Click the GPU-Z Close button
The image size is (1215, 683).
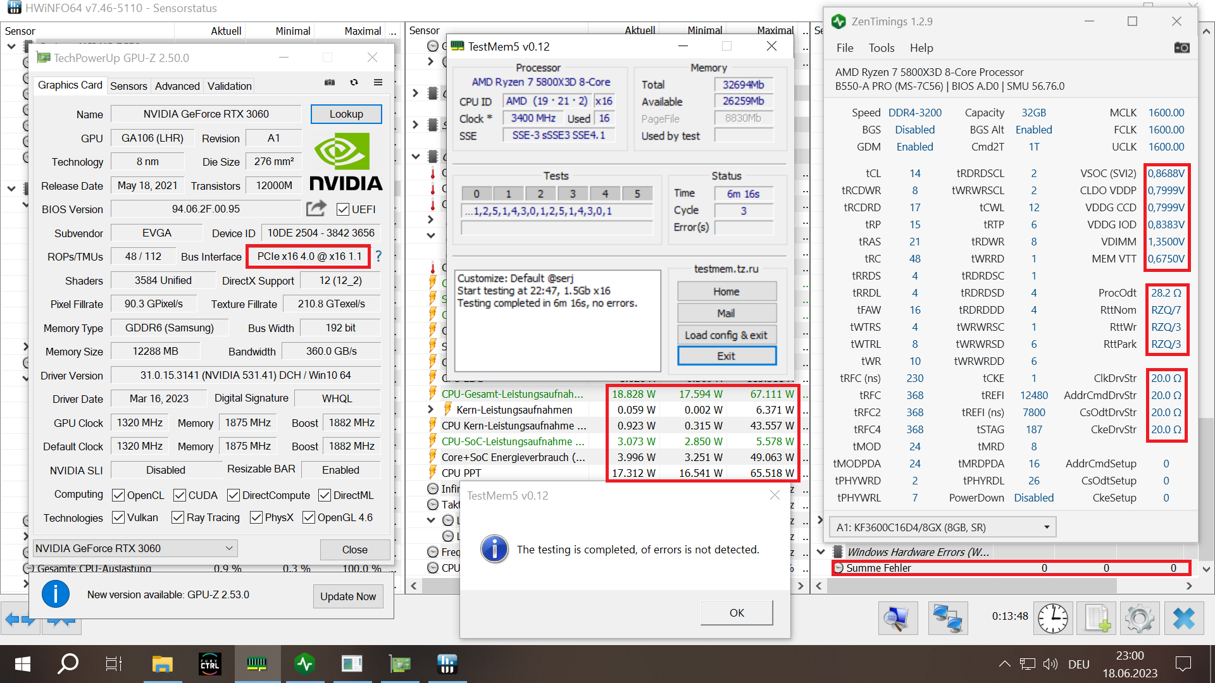(x=354, y=550)
